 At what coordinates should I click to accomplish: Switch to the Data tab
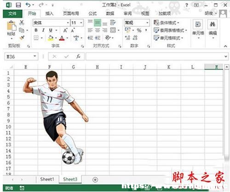pyautogui.click(x=110, y=13)
